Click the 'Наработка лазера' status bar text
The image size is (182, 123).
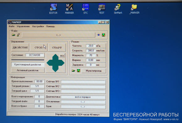coord(78,115)
